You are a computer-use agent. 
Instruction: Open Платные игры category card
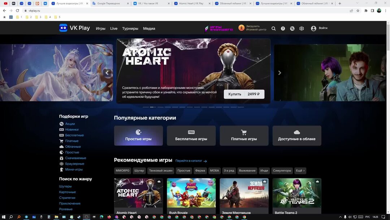pyautogui.click(x=244, y=136)
